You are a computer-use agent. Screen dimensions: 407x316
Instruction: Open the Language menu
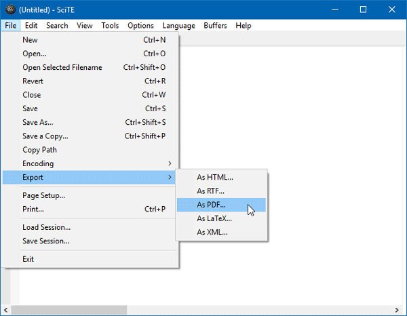(x=178, y=25)
